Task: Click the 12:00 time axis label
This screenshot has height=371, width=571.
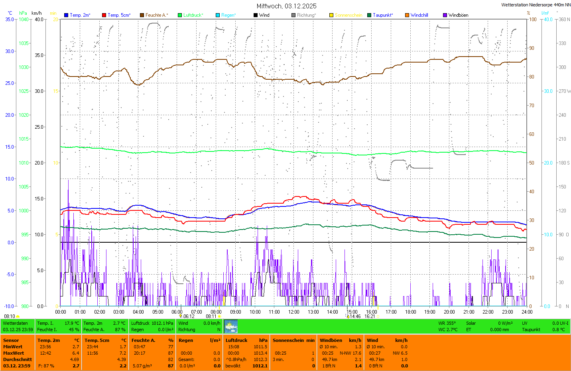Action: coord(294,312)
